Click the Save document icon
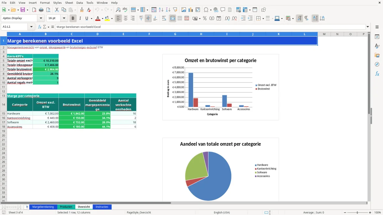 pos(23,10)
